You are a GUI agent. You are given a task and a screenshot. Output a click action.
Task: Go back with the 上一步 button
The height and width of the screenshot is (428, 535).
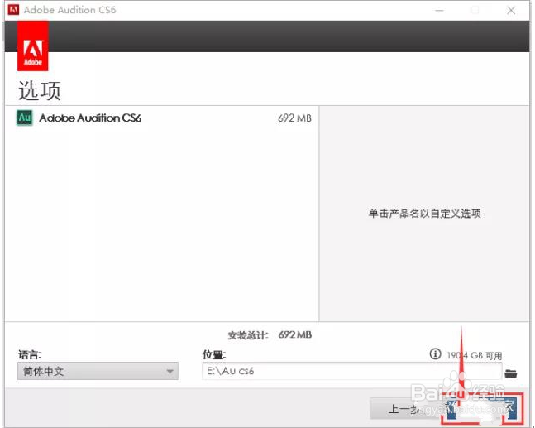405,408
